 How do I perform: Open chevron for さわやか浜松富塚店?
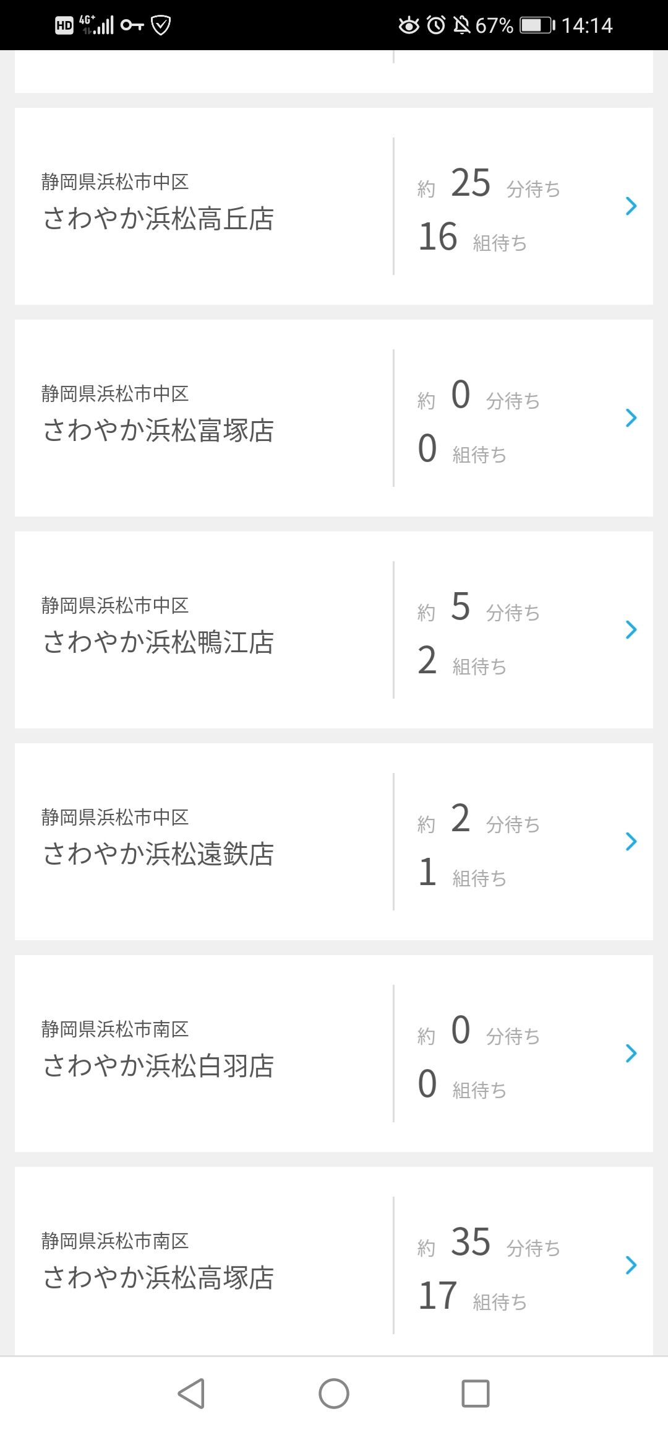(631, 417)
